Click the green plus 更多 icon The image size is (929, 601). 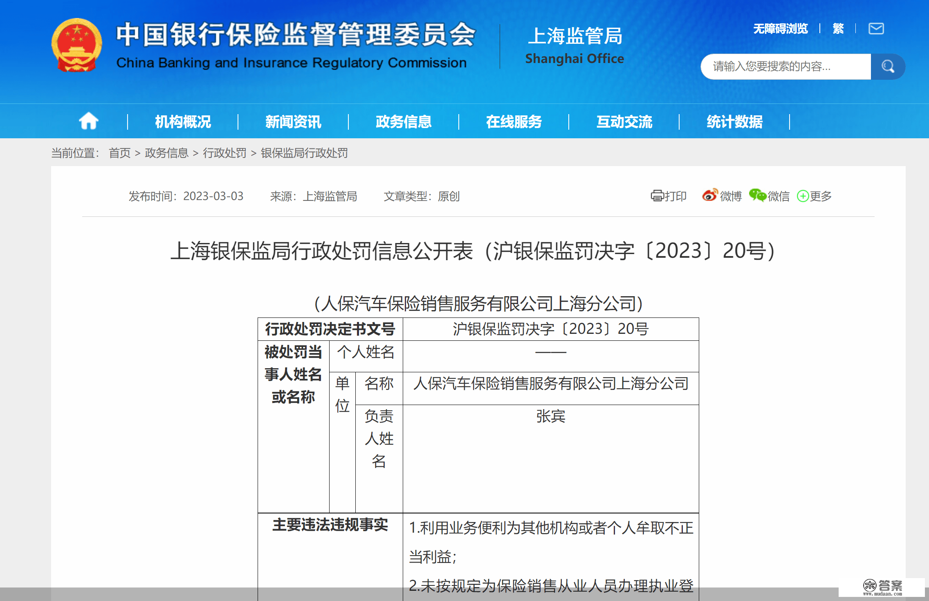(x=803, y=196)
